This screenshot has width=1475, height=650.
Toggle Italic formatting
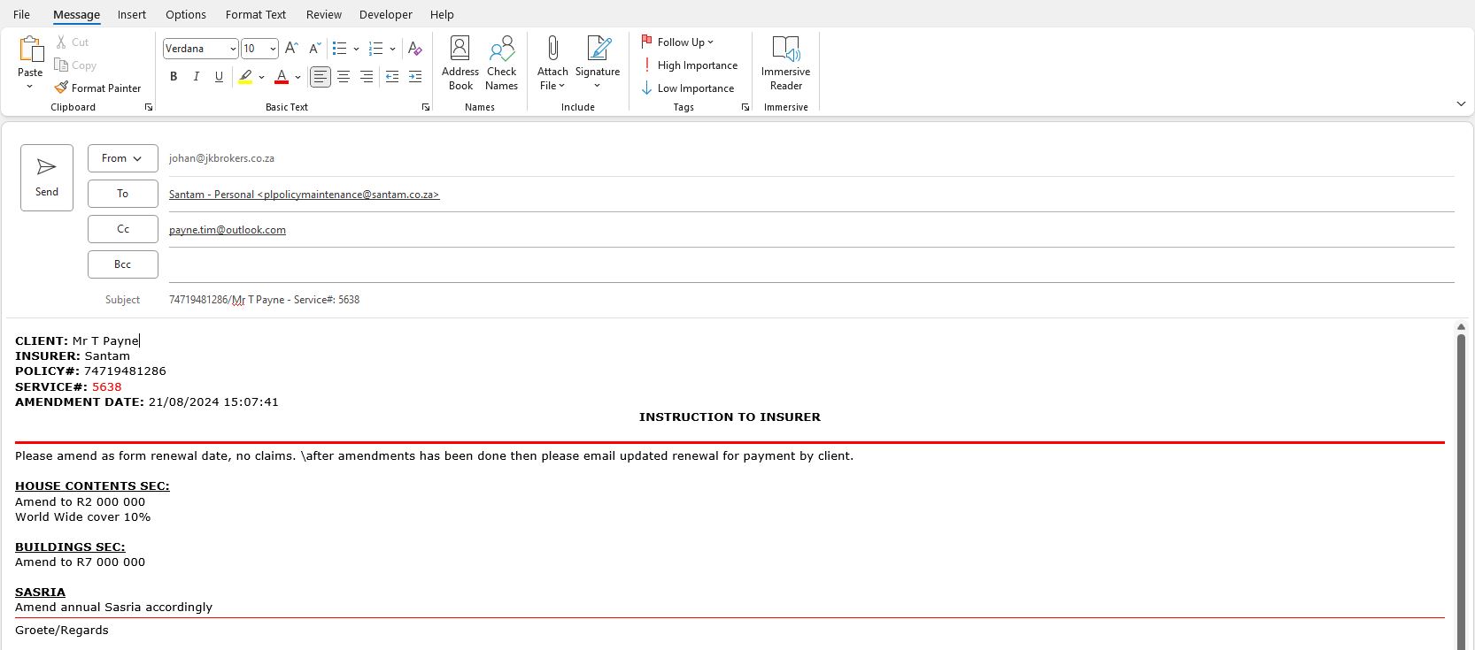pyautogui.click(x=197, y=77)
